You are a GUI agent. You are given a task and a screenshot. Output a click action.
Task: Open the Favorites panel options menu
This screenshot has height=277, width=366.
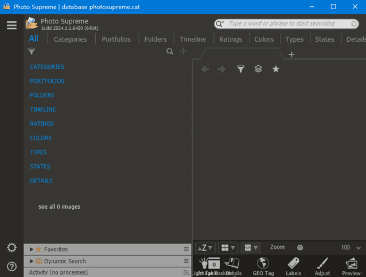click(186, 249)
